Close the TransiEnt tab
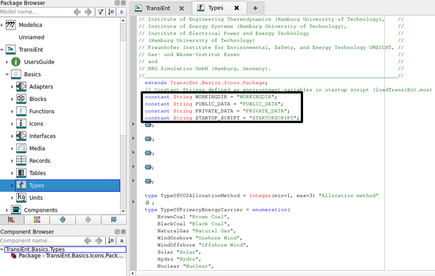 [x=182, y=9]
